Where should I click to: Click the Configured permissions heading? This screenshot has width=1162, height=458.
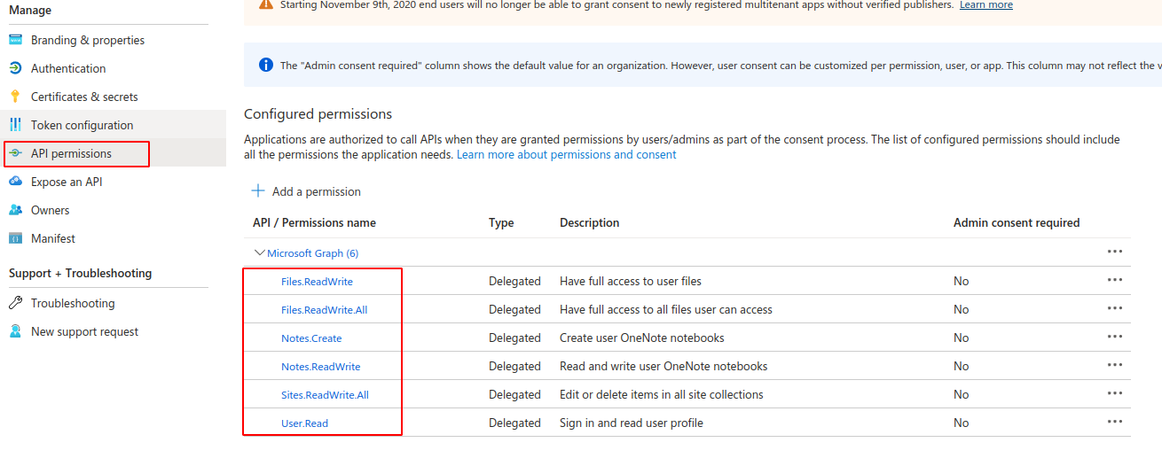point(318,113)
